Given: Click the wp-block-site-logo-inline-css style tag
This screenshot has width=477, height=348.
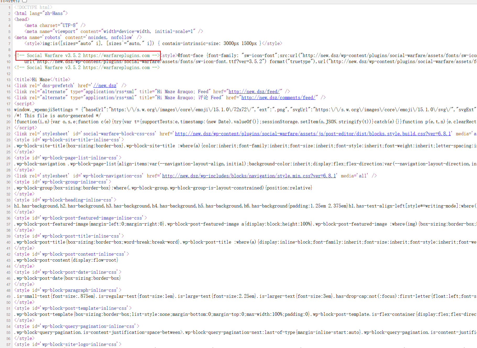Looking at the screenshot, I should coord(68,344).
